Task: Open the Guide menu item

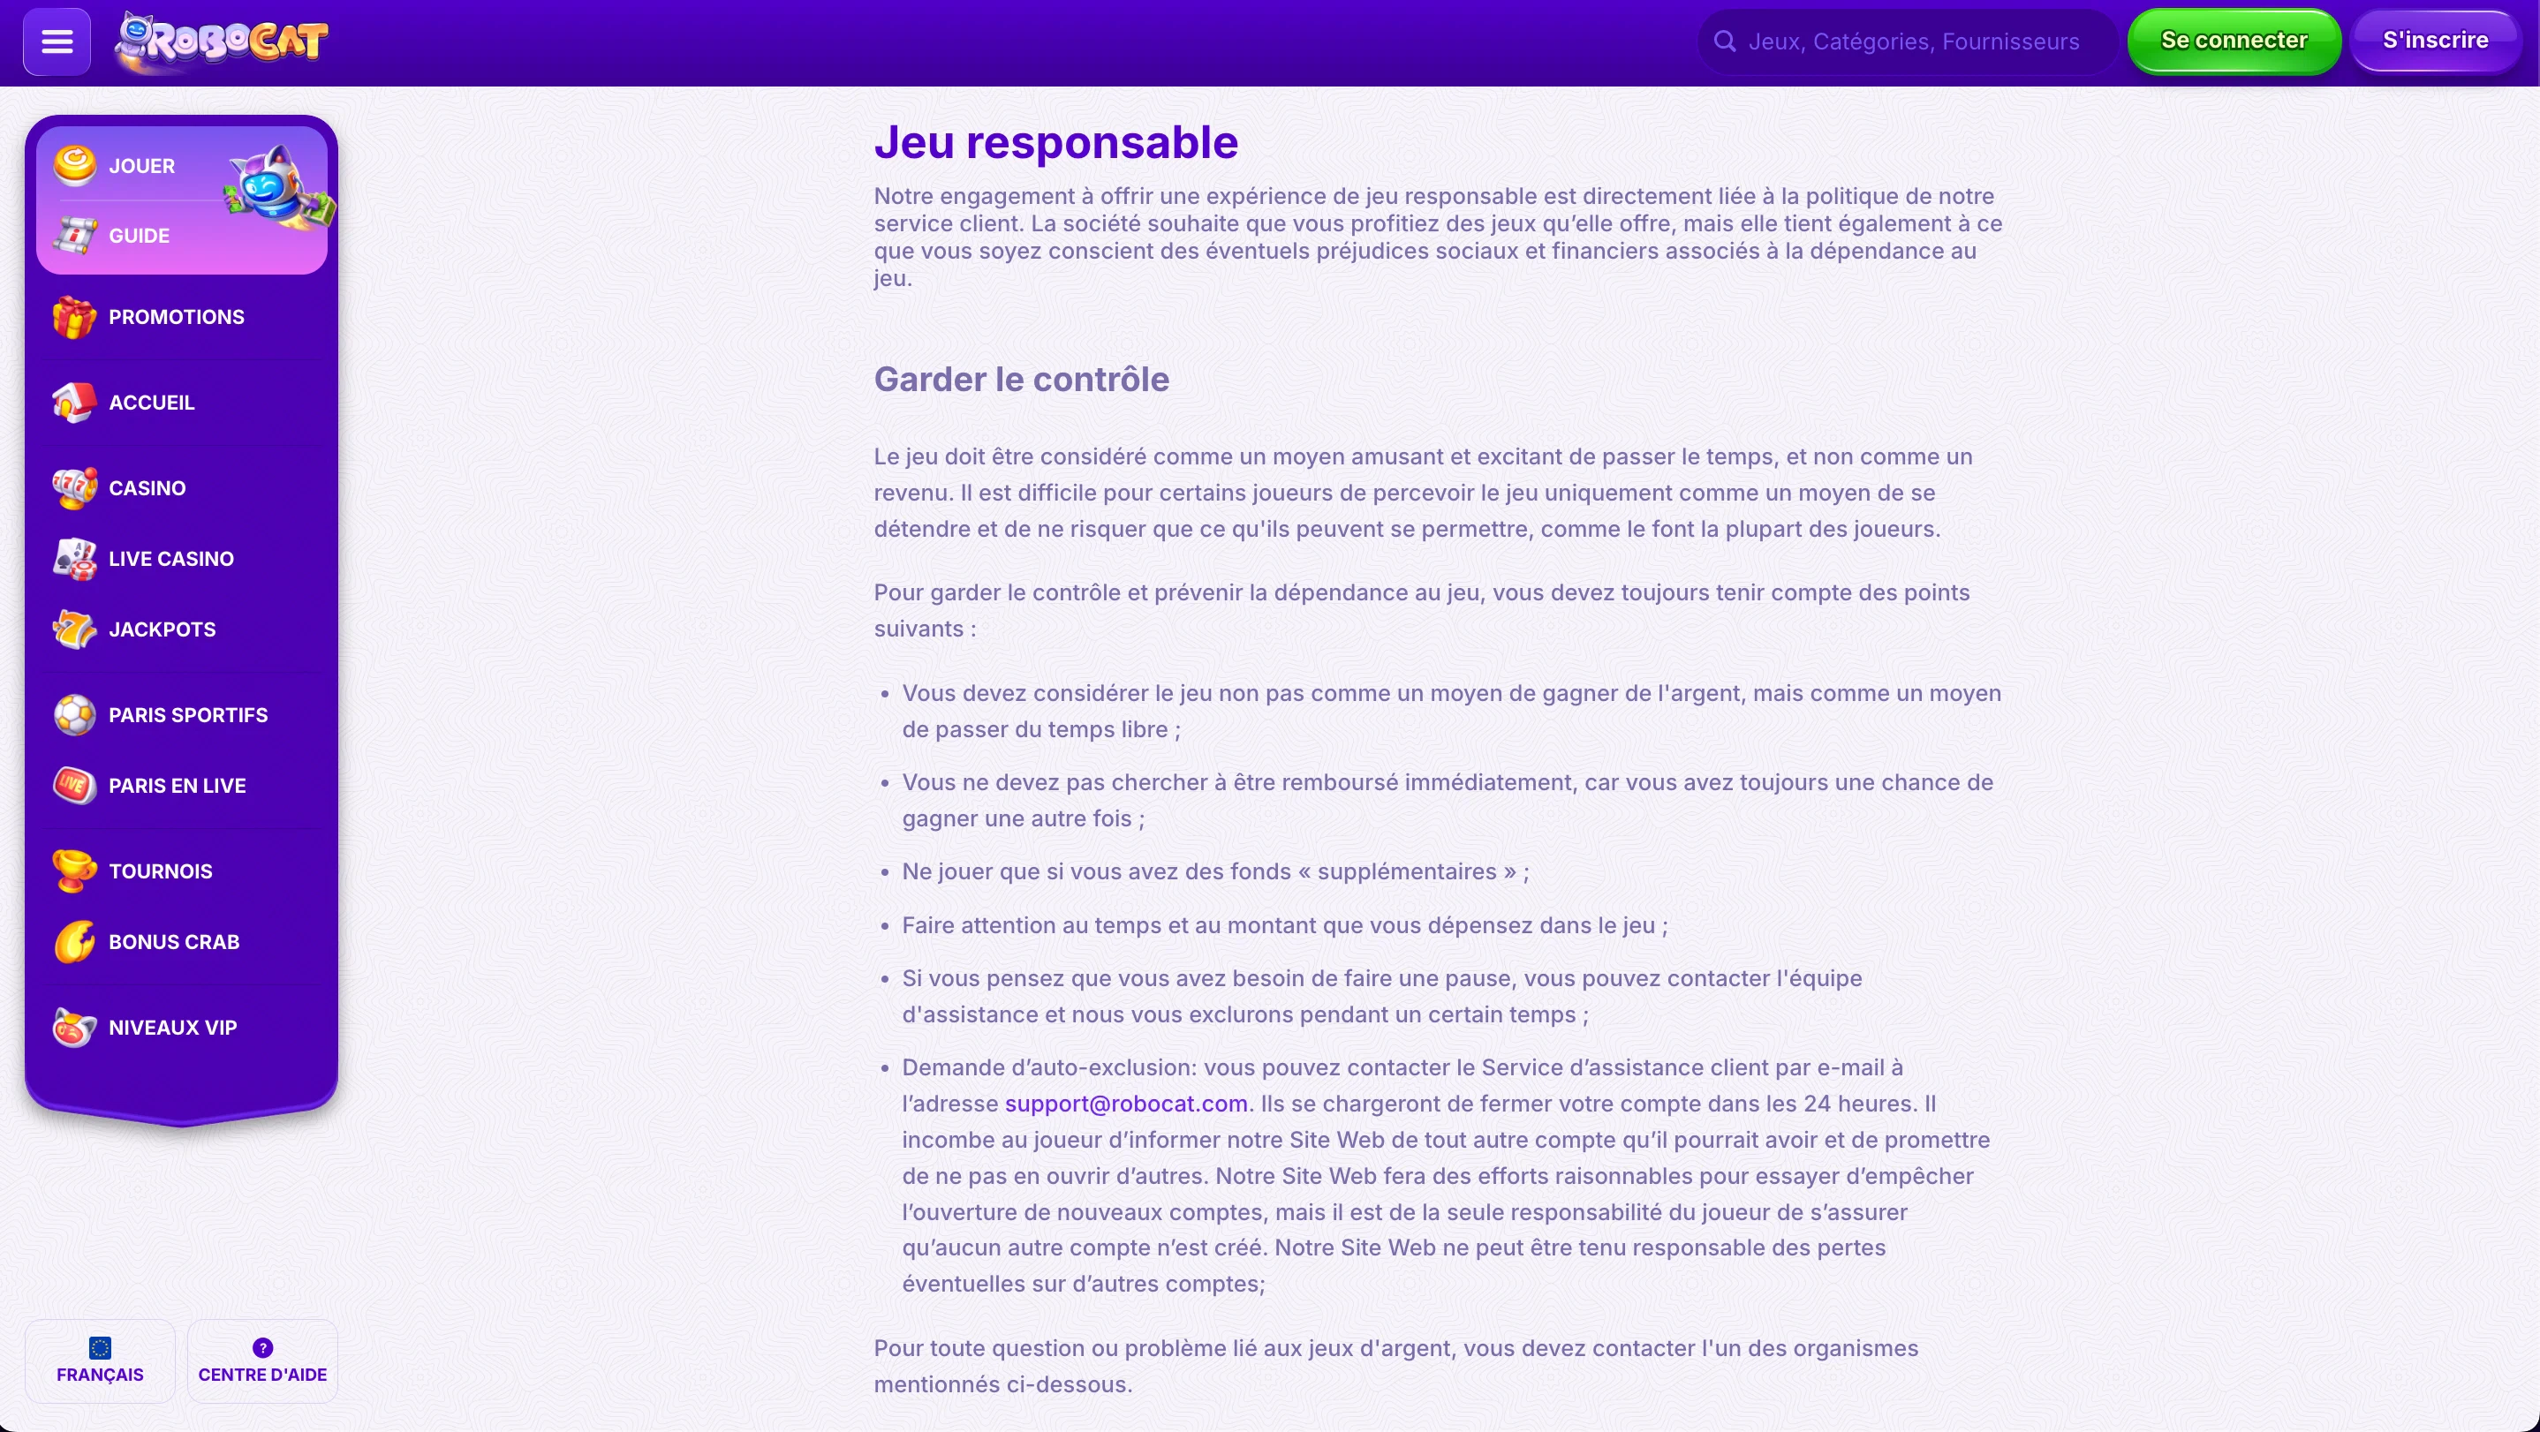Action: point(139,236)
